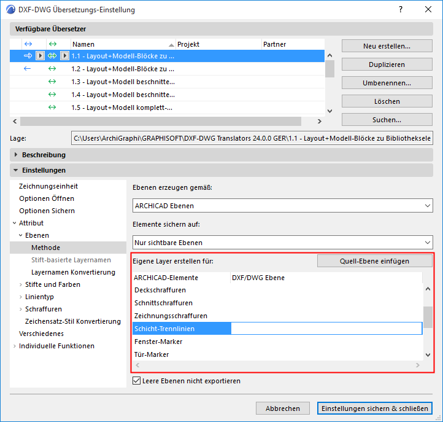Click Quell-Ebene einfügen button
The width and height of the screenshot is (443, 422).
375,261
